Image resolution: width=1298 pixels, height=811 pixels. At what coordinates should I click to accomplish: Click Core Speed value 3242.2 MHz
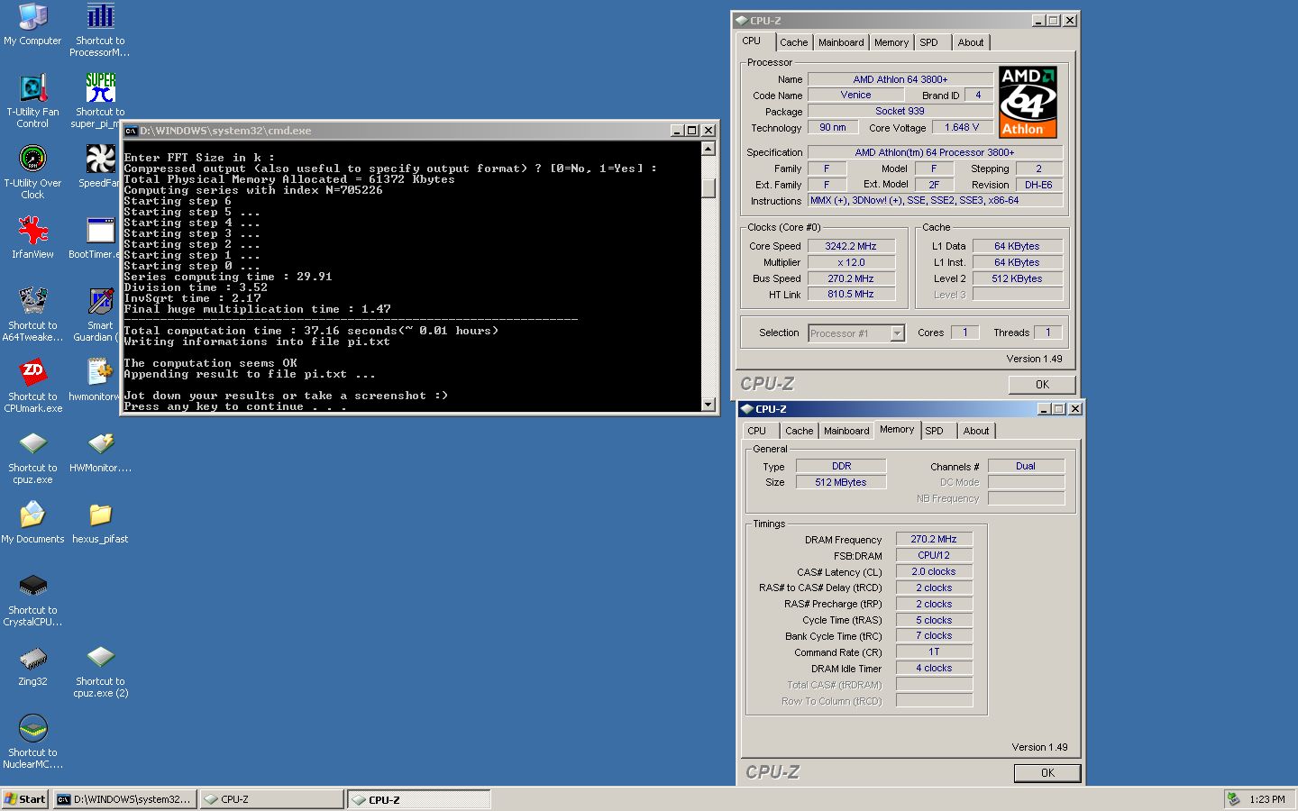[851, 246]
